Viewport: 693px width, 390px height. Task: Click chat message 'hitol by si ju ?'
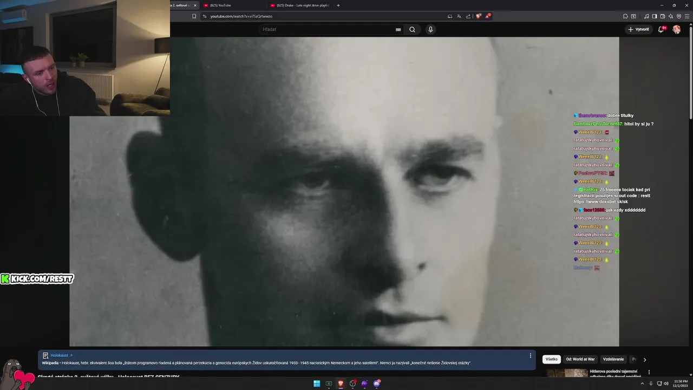tap(639, 124)
